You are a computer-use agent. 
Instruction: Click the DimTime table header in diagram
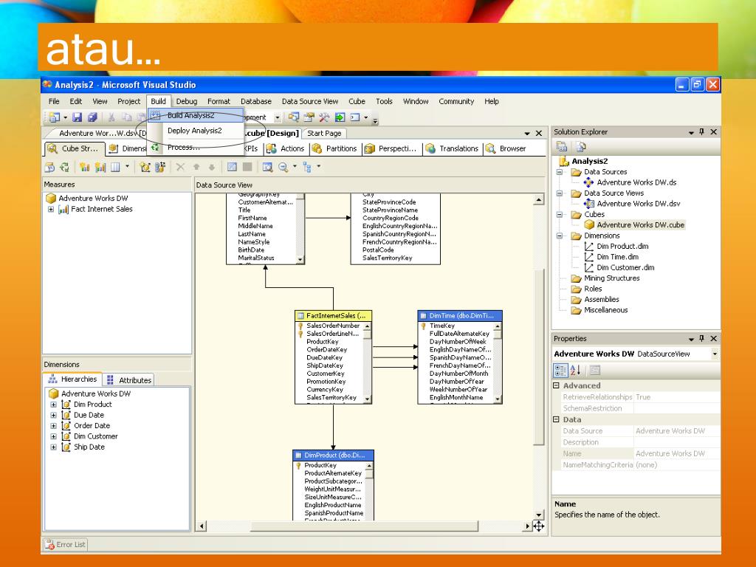pos(460,316)
